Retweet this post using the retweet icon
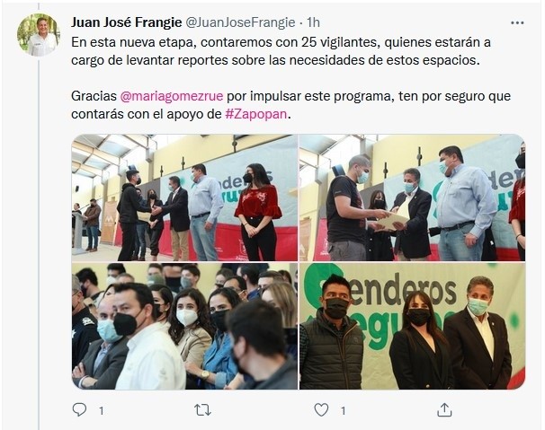545x430 pixels. (x=202, y=410)
